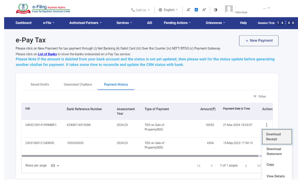Reset font size with the blue A icon

(x=196, y=10)
